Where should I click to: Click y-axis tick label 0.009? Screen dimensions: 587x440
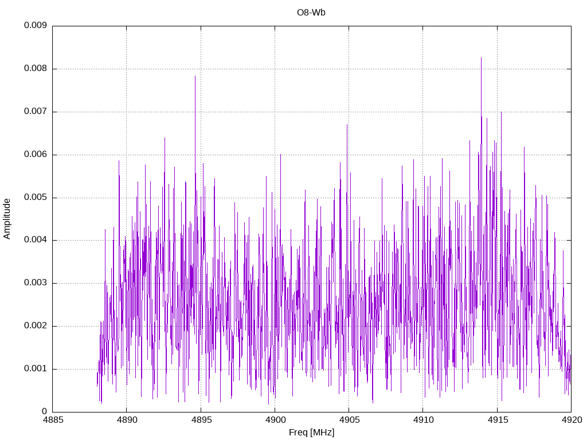tap(36, 25)
